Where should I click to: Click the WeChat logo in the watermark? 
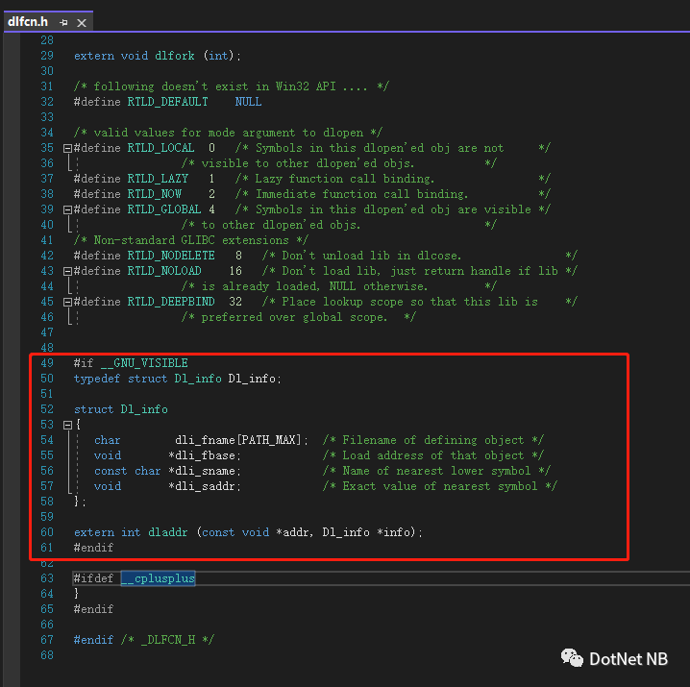(572, 658)
